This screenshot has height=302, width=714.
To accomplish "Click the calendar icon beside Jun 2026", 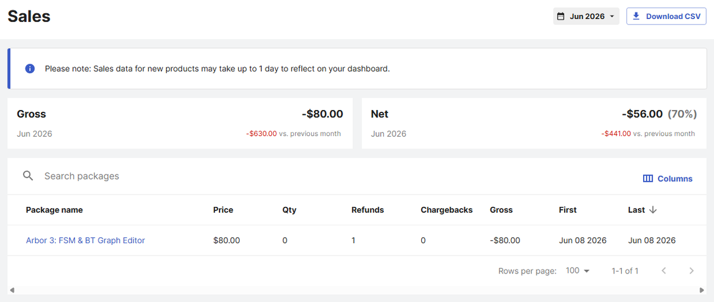I will pos(560,17).
